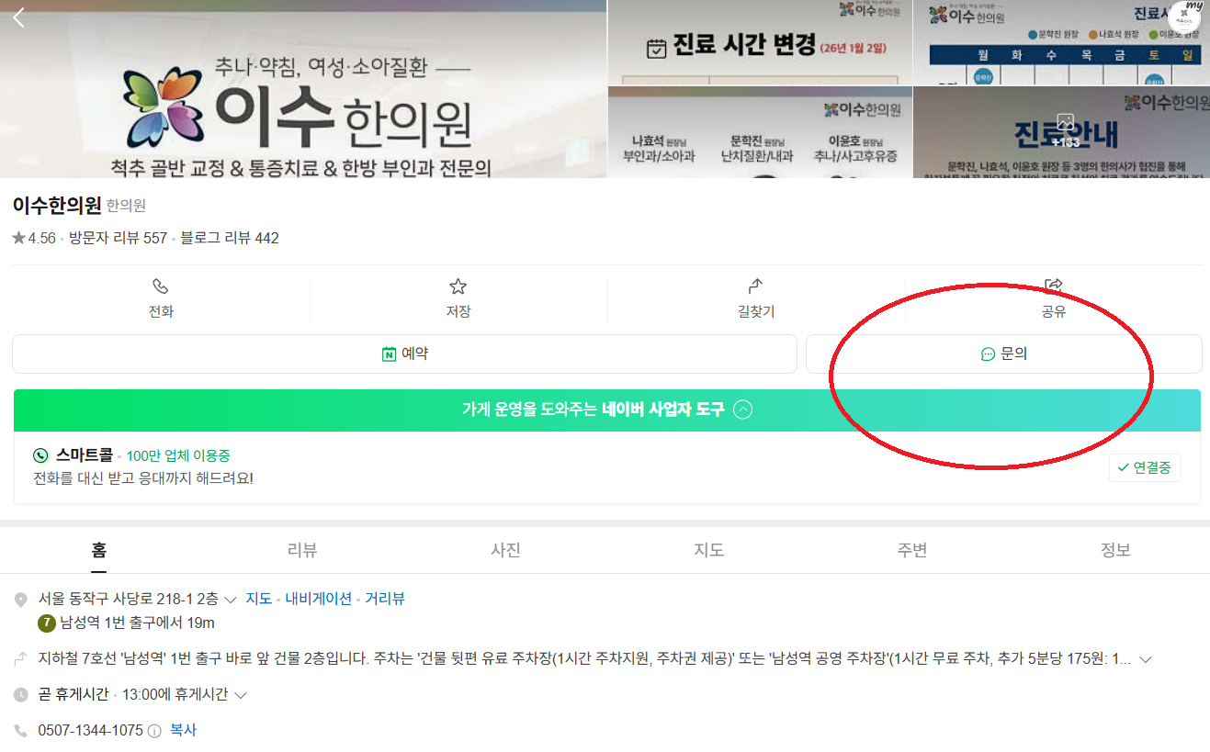
Task: Open the 진료 시간 변경 photo
Action: (759, 42)
